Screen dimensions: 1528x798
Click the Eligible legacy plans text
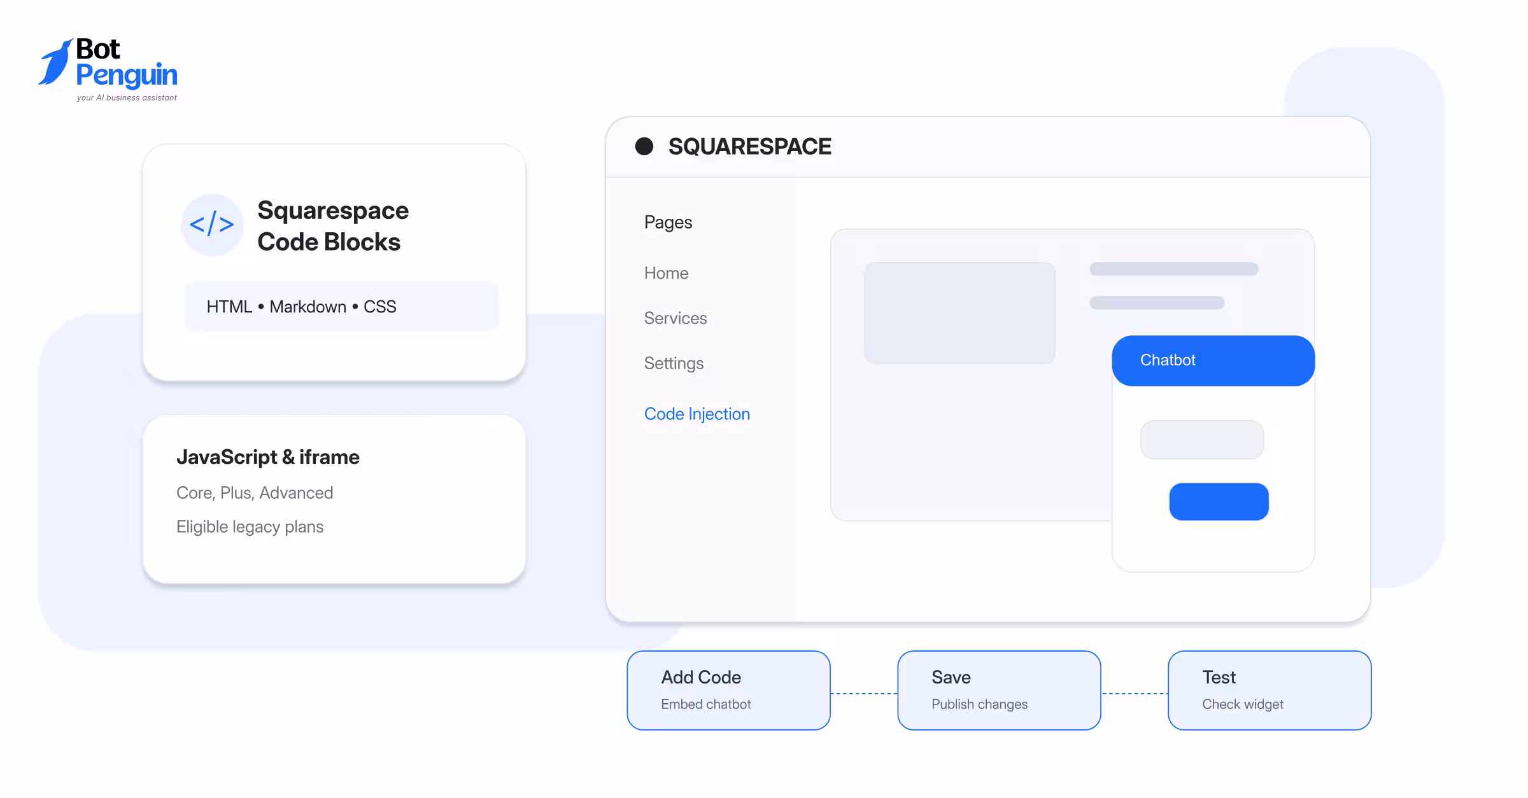pyautogui.click(x=250, y=527)
